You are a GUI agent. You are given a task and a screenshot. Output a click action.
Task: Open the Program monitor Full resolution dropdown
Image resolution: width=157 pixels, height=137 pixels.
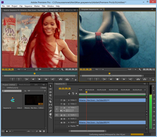132,69
